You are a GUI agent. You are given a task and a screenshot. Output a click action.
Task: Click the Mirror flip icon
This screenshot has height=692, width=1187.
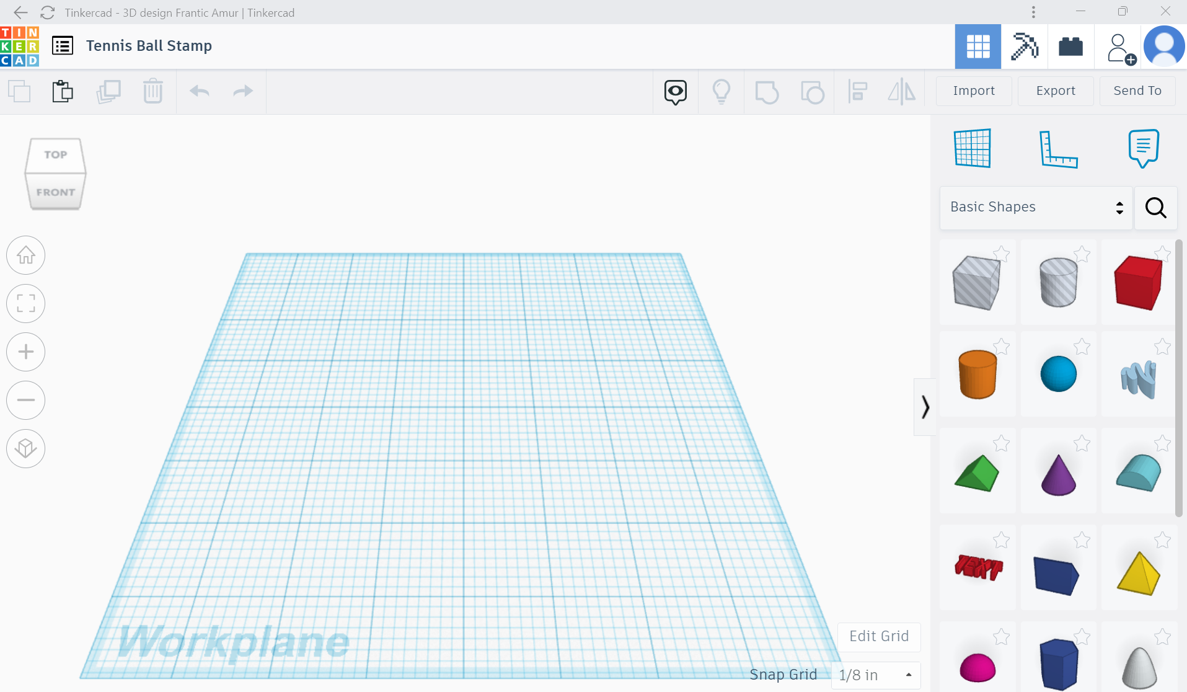click(x=902, y=92)
